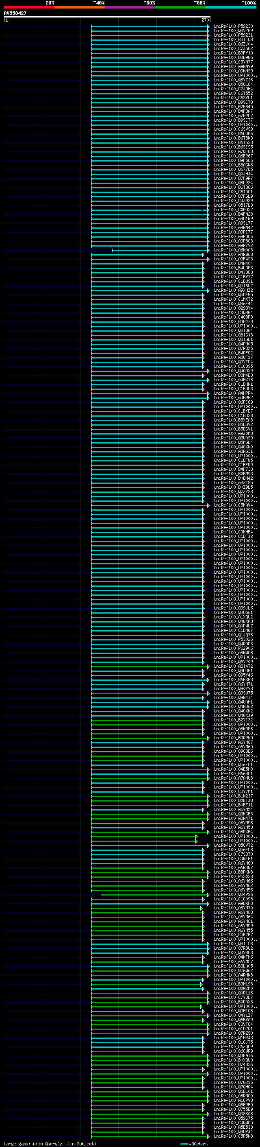The image size is (260, 1147).
Task: Select label UniRef100_C7YQL7
Action: (x=233, y=997)
